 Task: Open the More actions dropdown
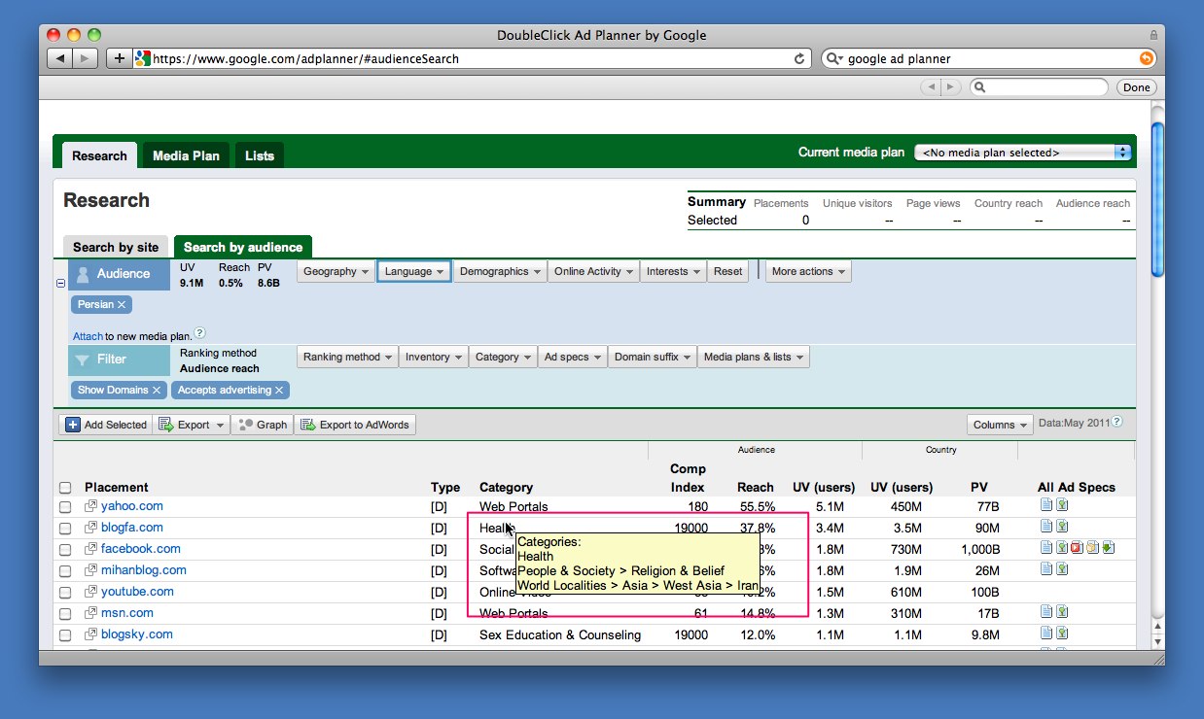(x=808, y=272)
